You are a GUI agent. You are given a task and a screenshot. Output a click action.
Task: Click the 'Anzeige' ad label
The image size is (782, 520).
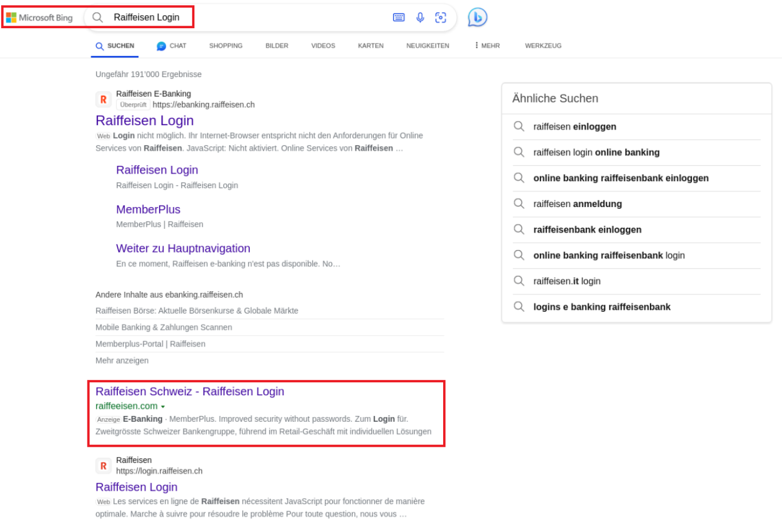tap(109, 419)
